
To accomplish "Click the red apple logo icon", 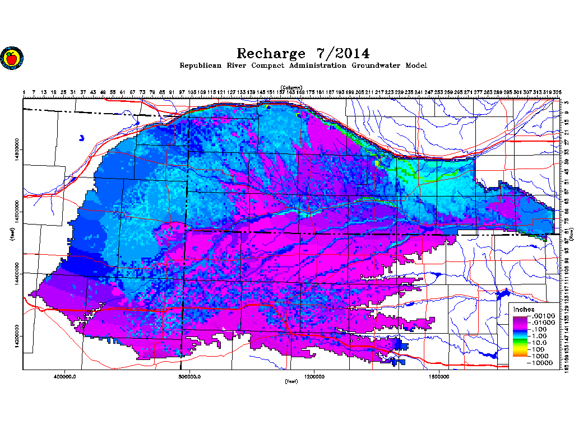I will click(10, 58).
